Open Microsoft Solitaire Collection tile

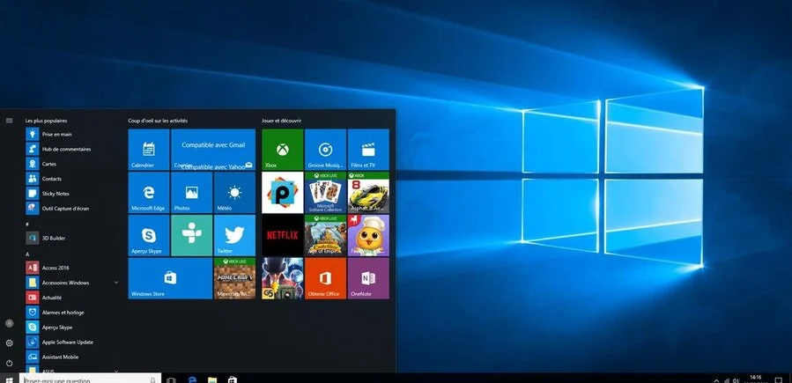tap(325, 192)
